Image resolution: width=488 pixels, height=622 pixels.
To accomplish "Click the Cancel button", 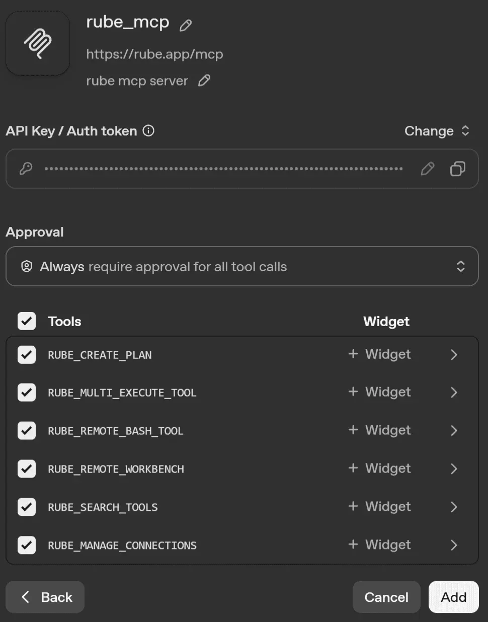I will tap(386, 597).
